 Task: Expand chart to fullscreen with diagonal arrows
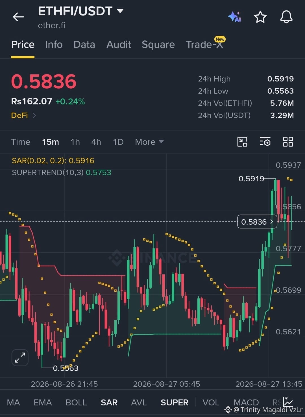20,358
